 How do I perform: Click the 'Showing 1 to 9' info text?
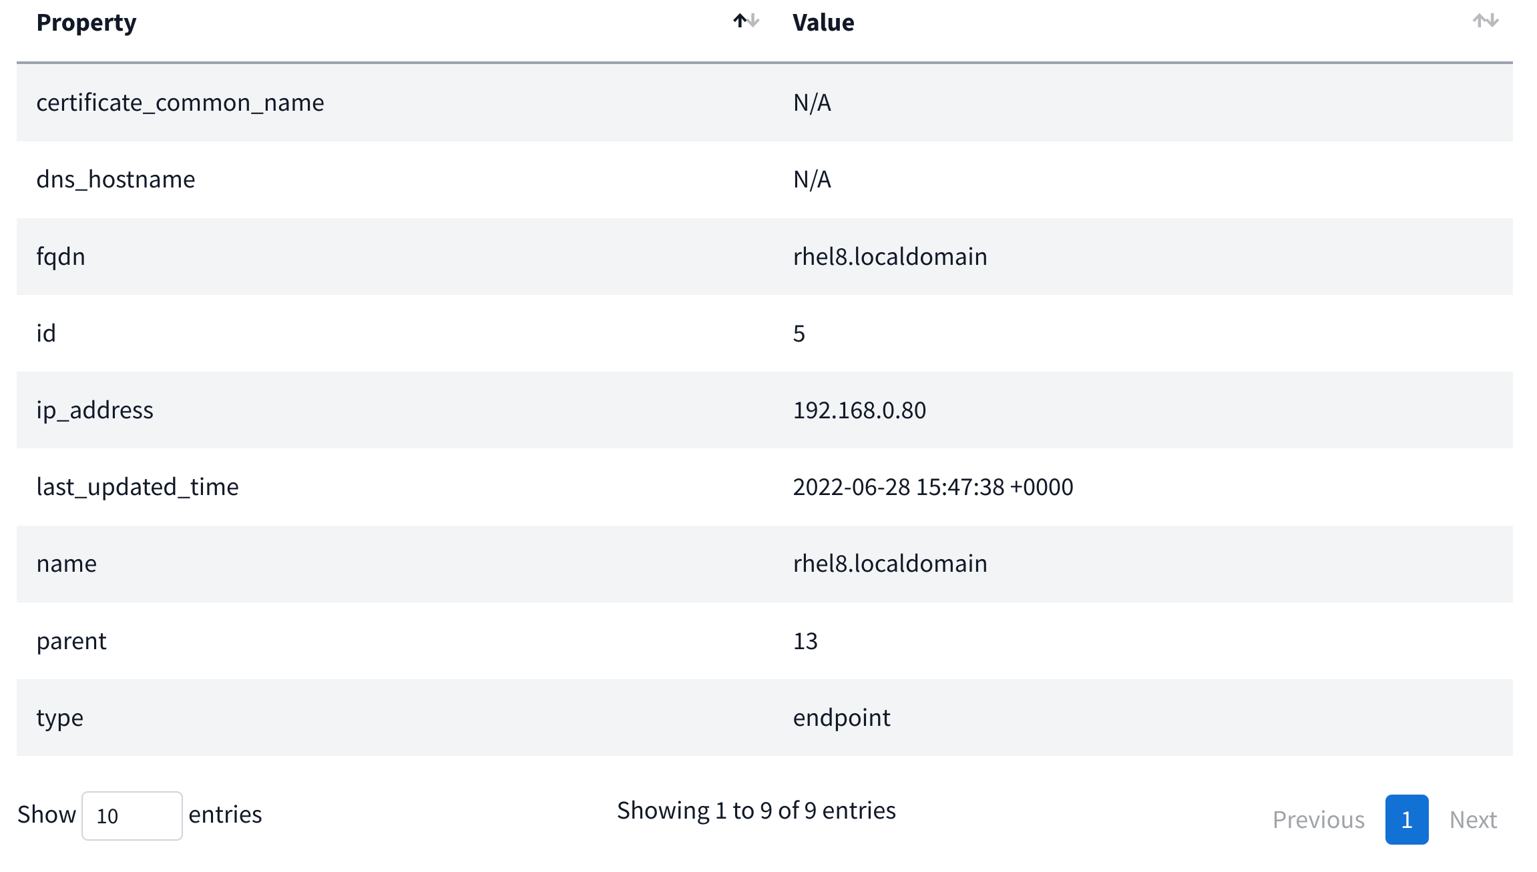756,811
